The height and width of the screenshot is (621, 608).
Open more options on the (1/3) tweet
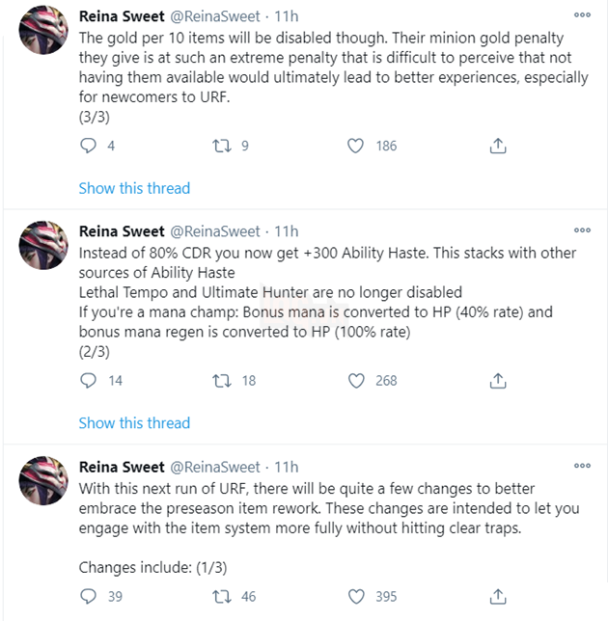[x=582, y=466]
